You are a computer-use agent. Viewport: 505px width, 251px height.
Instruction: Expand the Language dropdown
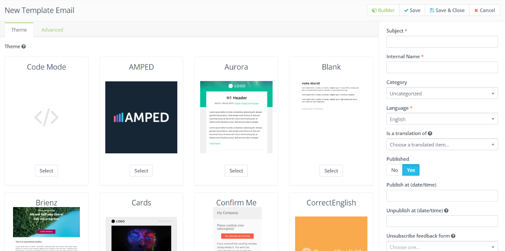(x=442, y=119)
